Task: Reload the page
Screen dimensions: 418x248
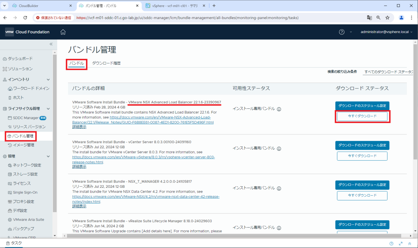Action: pyautogui.click(x=25, y=17)
